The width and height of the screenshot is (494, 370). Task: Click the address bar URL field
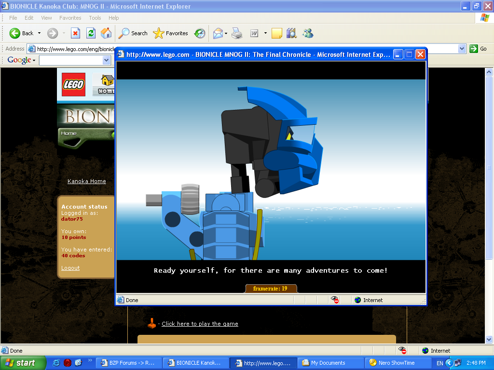point(76,49)
